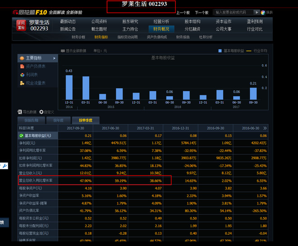Click the 47.90% revenue growth cell
Image resolution: width=298 pixels, height=246 pixels.
pos(85,181)
